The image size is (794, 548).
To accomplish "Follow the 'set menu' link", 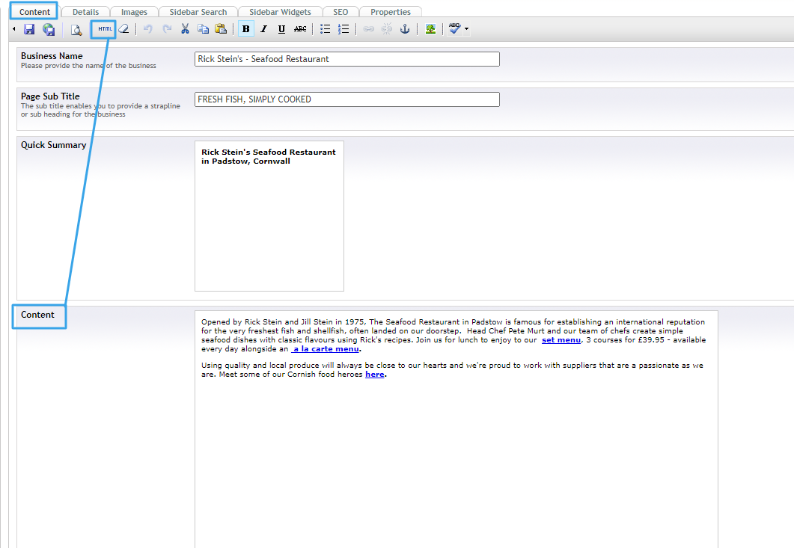I will (561, 340).
